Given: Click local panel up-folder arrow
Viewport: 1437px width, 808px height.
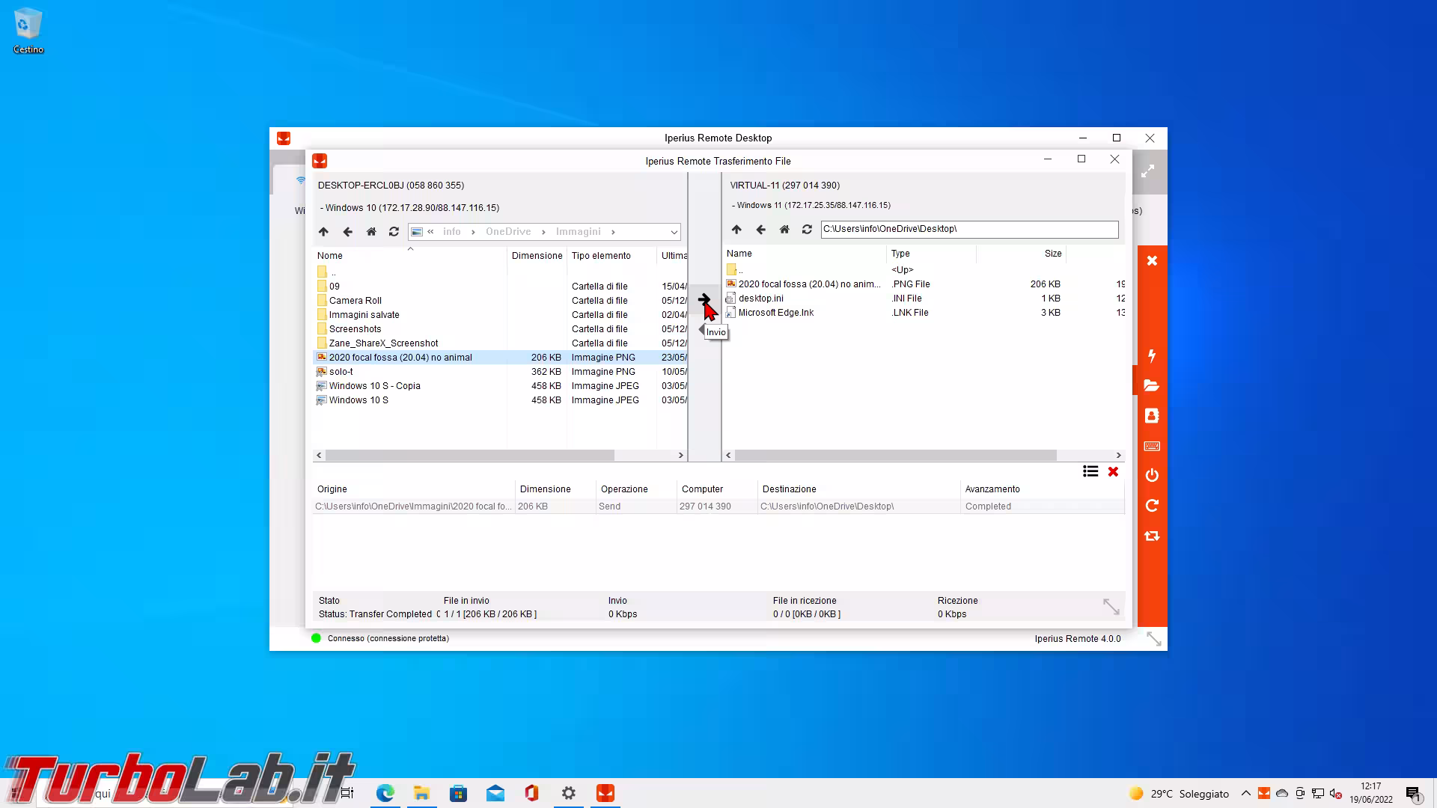Looking at the screenshot, I should (323, 232).
